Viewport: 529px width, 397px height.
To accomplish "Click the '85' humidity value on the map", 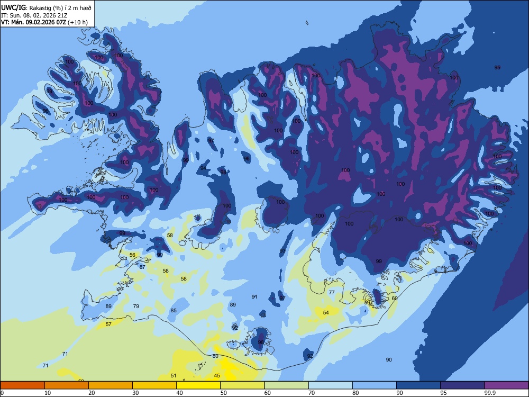I will click(174, 311).
